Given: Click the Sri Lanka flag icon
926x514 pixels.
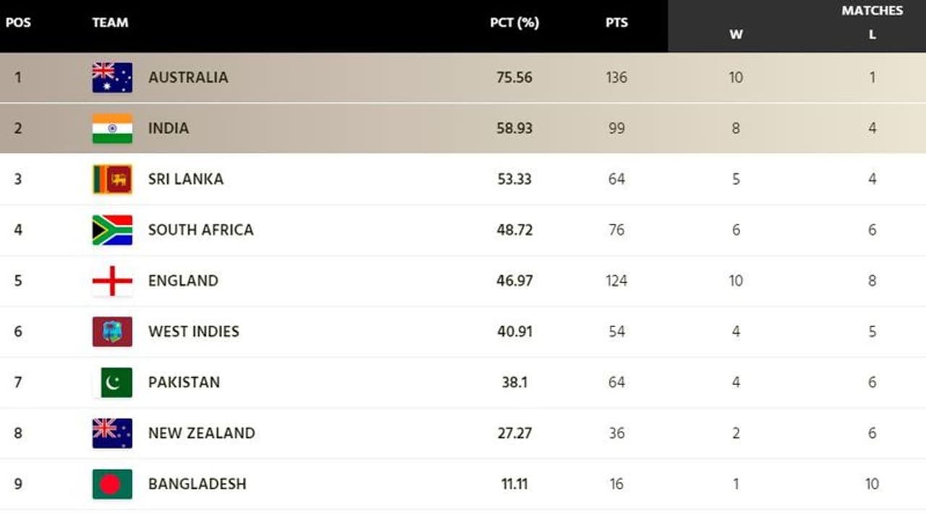Looking at the screenshot, I should pyautogui.click(x=112, y=180).
